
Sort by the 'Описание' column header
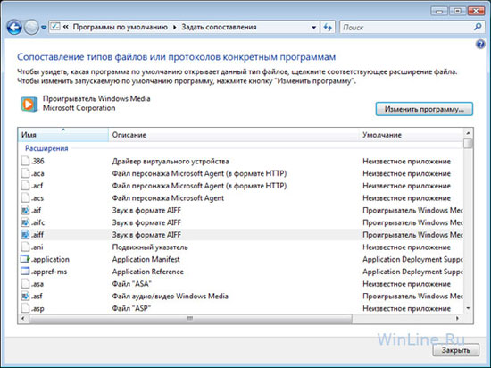pos(234,135)
